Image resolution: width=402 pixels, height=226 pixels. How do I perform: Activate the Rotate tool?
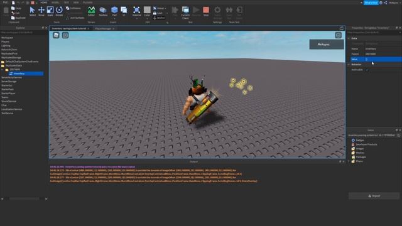click(x=59, y=11)
